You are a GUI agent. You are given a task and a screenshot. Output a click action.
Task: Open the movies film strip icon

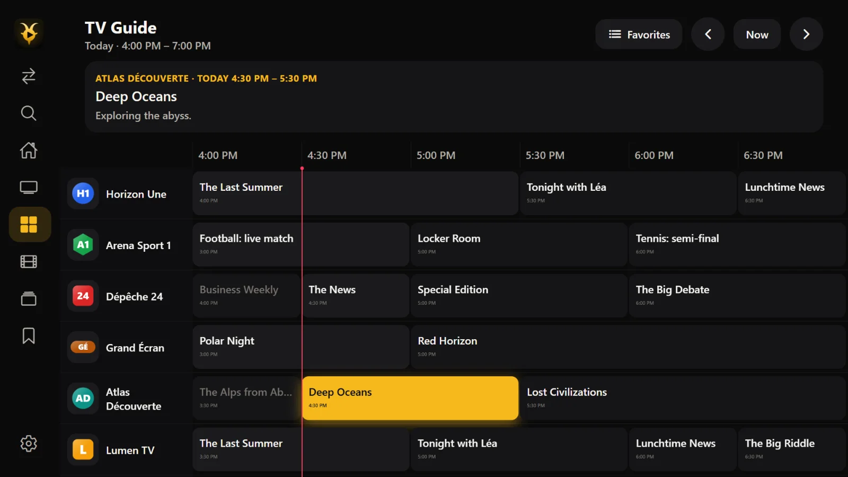[29, 262]
